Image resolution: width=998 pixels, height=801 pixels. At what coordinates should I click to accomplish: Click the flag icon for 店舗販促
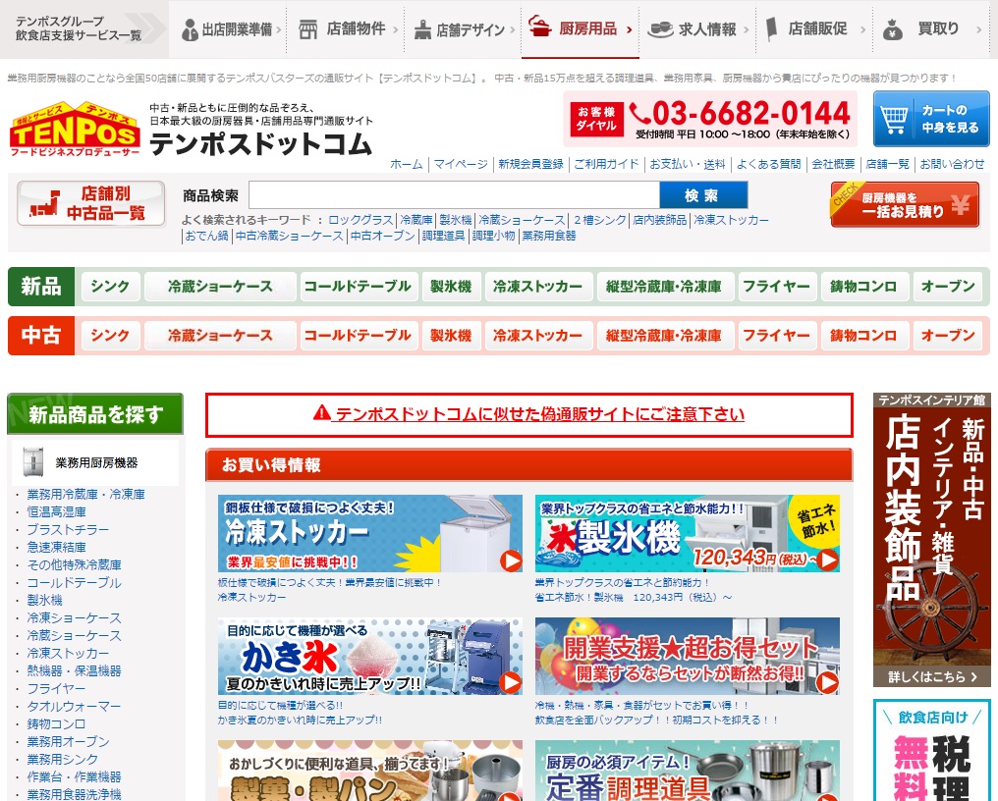[x=771, y=29]
